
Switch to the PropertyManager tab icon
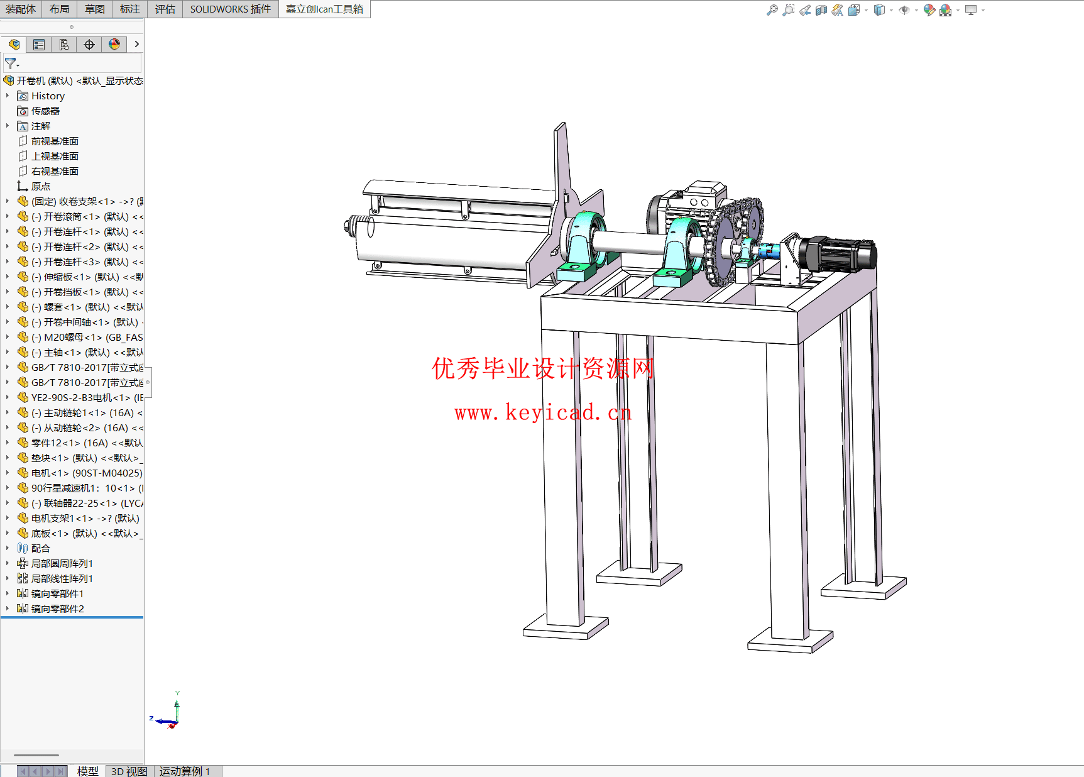[x=39, y=45]
